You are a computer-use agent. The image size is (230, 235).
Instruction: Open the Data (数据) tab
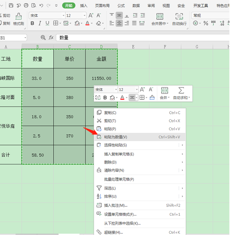[136, 6]
